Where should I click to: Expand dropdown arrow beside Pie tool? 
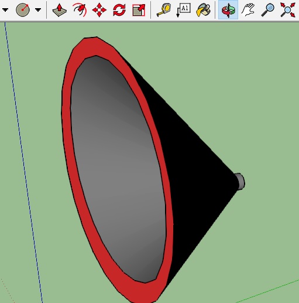coord(38,9)
